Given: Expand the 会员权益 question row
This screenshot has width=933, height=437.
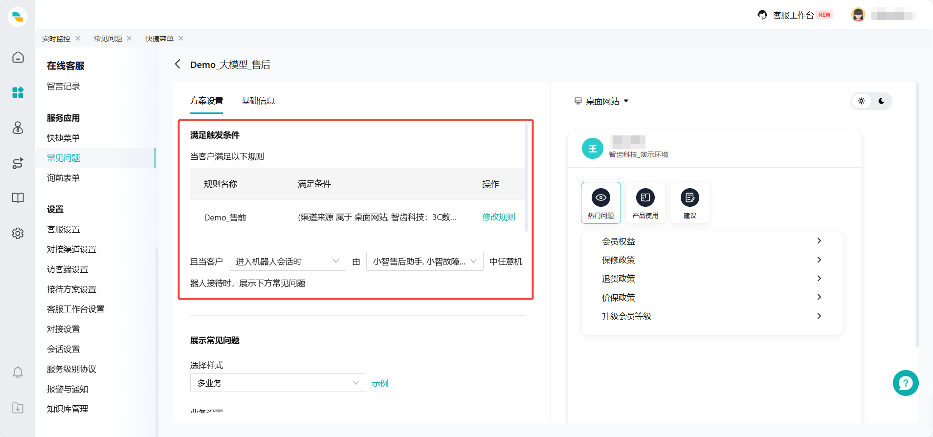Looking at the screenshot, I should pyautogui.click(x=712, y=241).
